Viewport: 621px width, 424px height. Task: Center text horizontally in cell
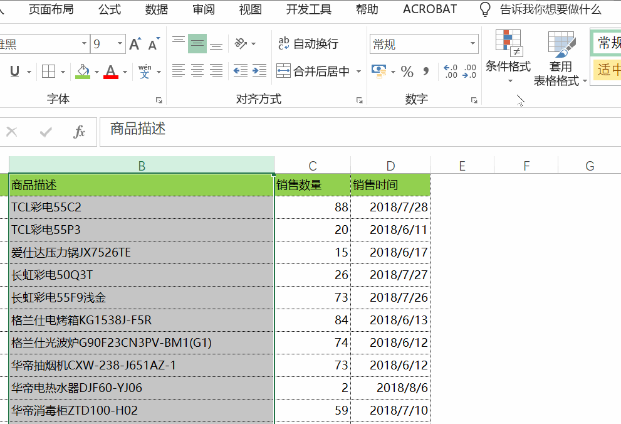197,72
